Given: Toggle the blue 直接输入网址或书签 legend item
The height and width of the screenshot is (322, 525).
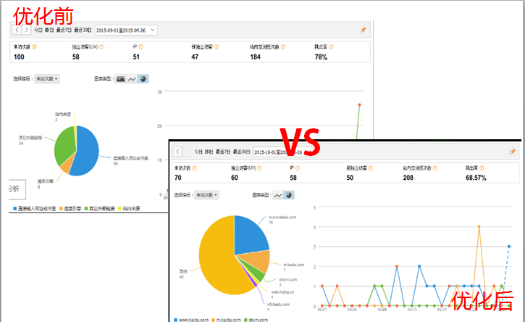Looking at the screenshot, I should (35, 209).
